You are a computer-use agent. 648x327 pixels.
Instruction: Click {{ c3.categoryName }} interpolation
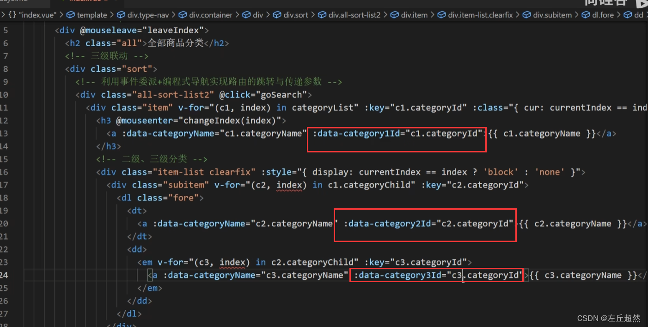coord(583,275)
